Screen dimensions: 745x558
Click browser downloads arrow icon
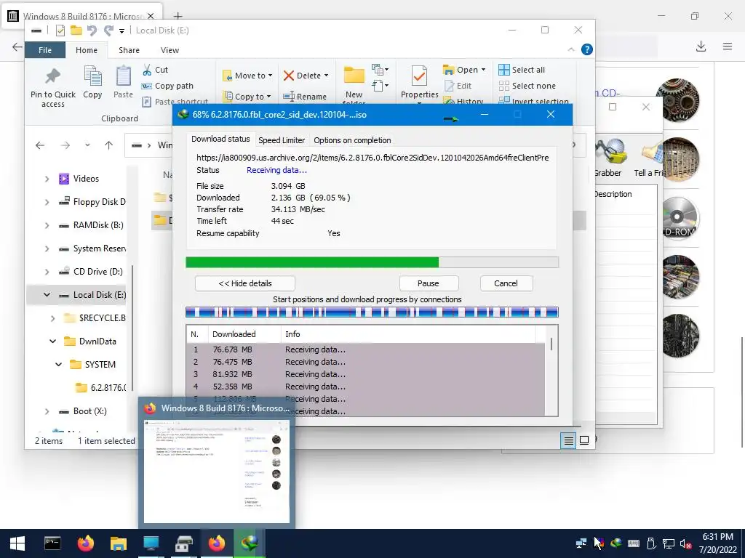pos(701,46)
